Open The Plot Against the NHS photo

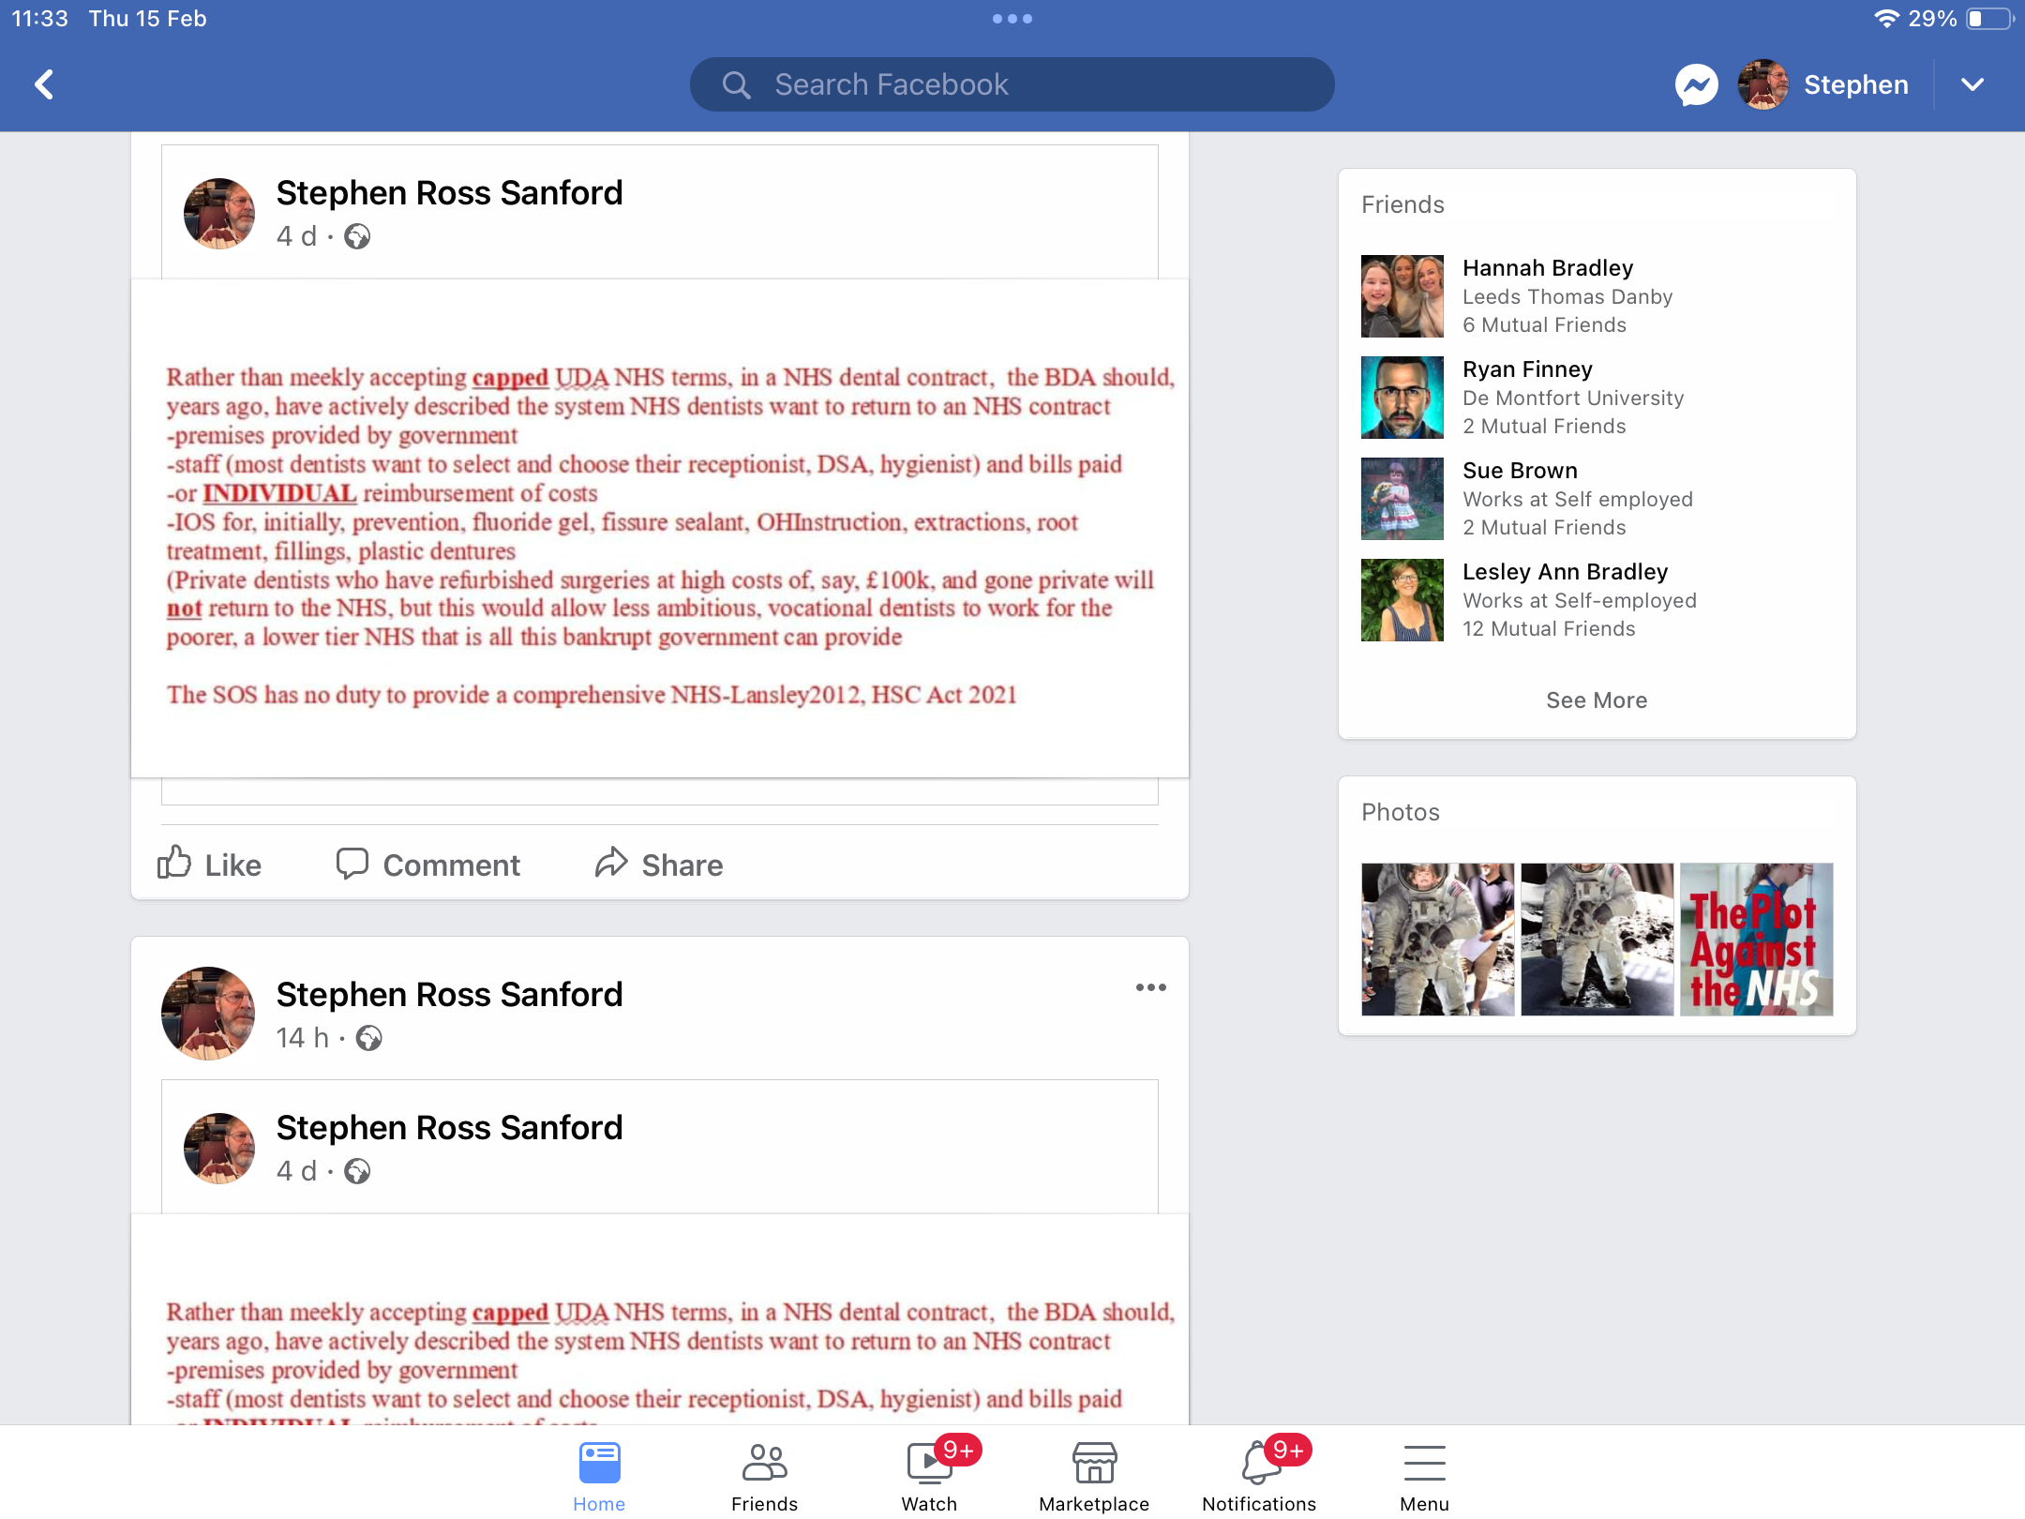coord(1756,939)
